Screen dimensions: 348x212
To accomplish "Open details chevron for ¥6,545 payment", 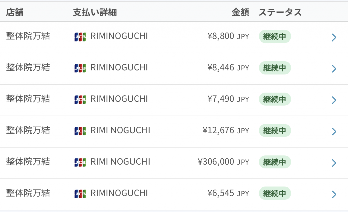I will click(x=334, y=194).
